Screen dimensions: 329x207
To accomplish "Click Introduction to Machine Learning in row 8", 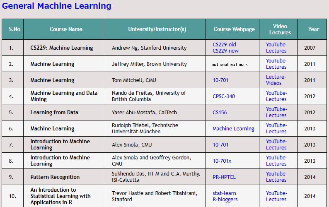I will point(60,161).
